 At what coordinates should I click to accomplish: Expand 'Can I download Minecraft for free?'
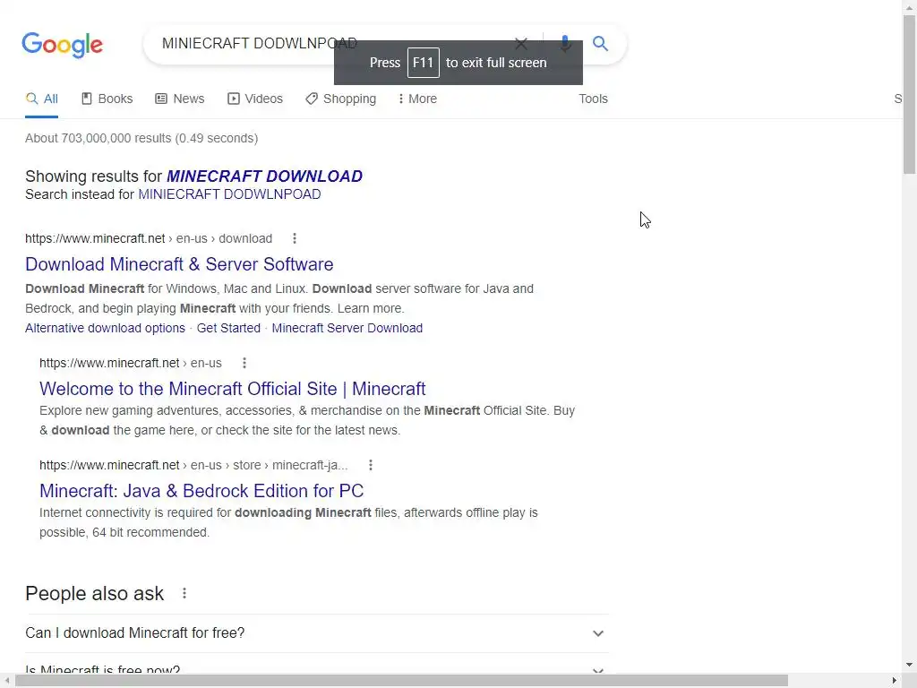pos(316,633)
